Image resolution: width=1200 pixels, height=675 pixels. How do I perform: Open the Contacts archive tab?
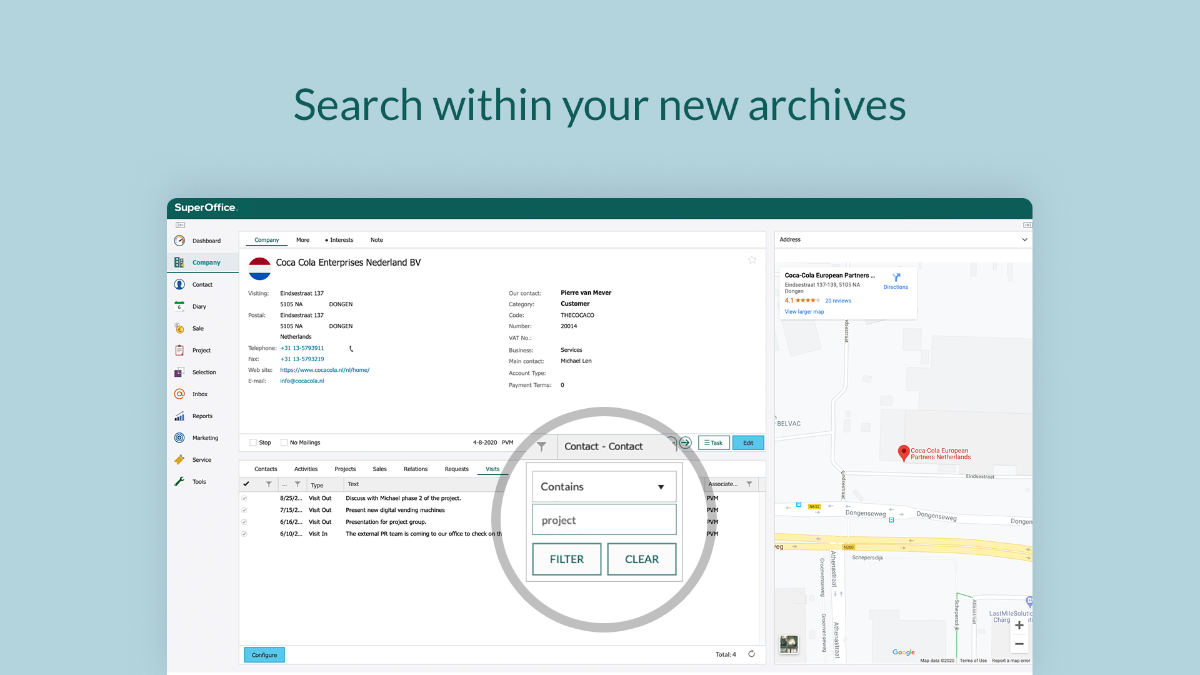pos(266,469)
